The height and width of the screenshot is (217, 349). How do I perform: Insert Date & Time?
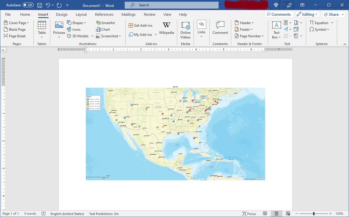(296, 29)
